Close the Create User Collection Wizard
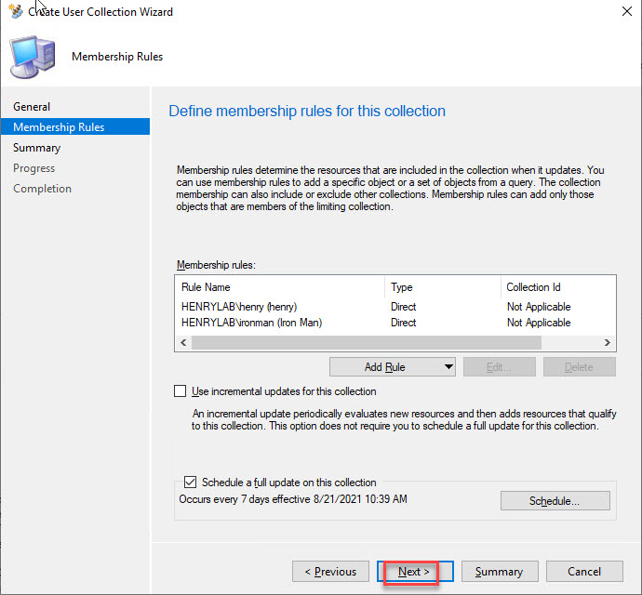The image size is (642, 595). 621,12
